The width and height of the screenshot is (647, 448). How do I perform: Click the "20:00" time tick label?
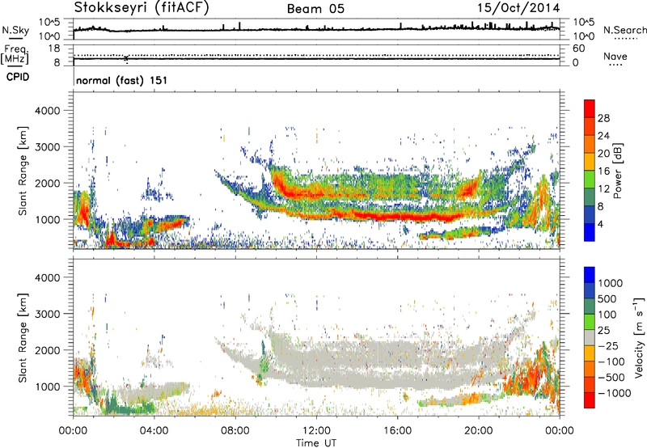click(x=478, y=431)
